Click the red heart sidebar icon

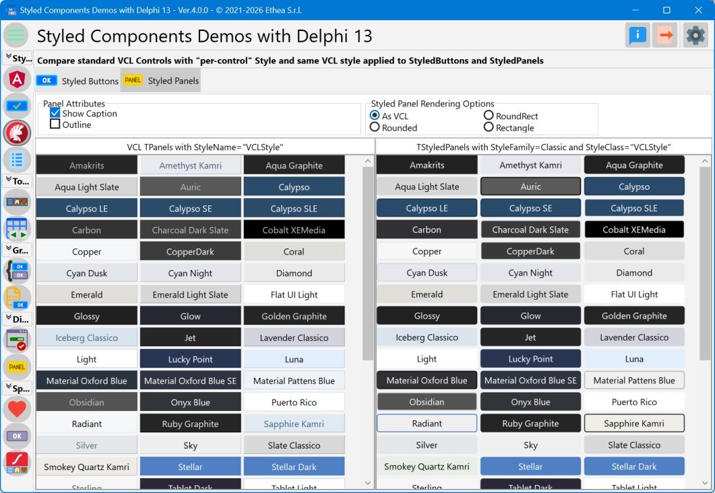click(x=17, y=409)
